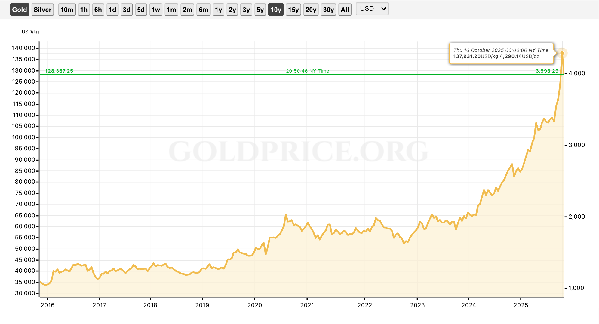Viewport: 599px width, 324px height.
Task: Switch to 20y chart range
Action: click(311, 10)
